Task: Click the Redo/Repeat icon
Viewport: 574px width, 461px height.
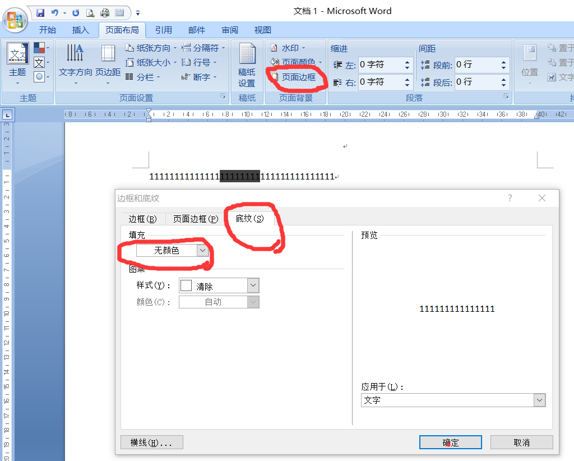Action: tap(76, 13)
